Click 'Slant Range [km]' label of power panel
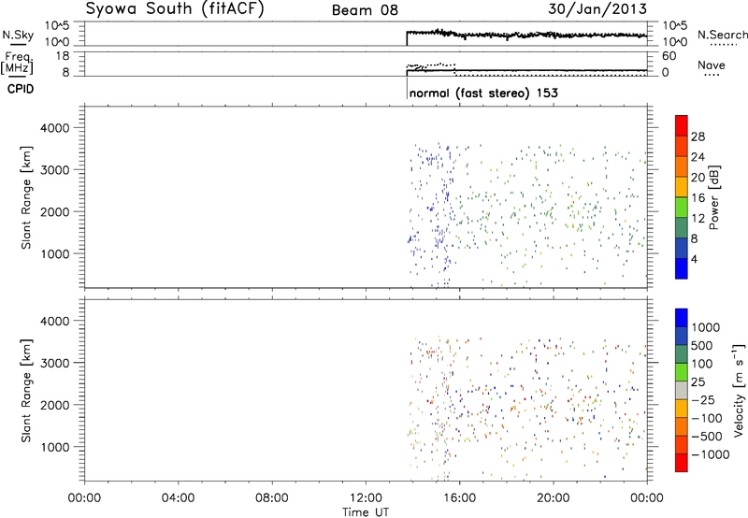Viewport: 748px width, 518px height. (26, 197)
